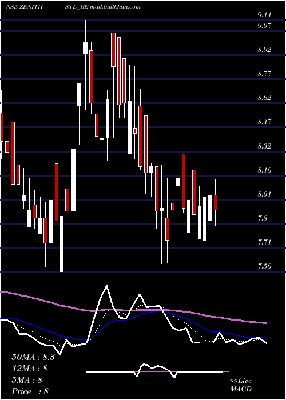This screenshot has width=286, height=400.
Task: Click the 8.62 price axis label
Action: (264, 98)
